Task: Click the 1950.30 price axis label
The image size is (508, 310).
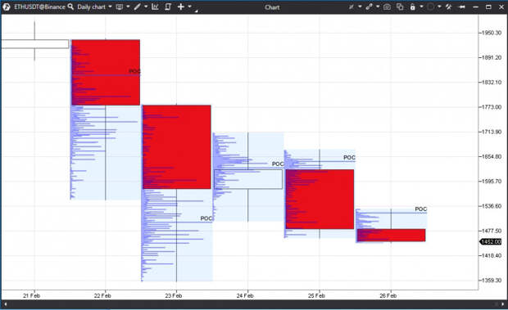Action: pos(492,33)
